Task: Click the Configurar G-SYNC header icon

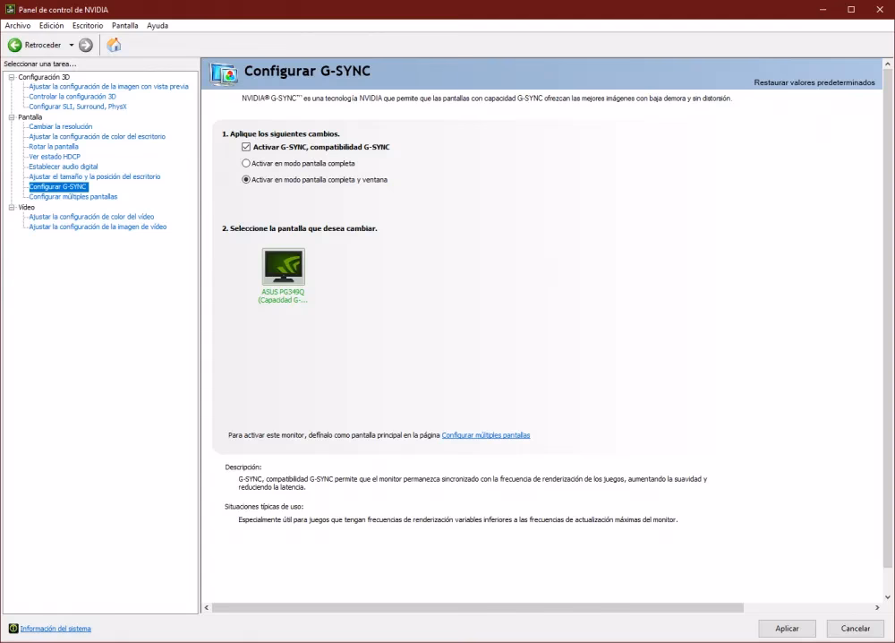Action: [x=224, y=73]
